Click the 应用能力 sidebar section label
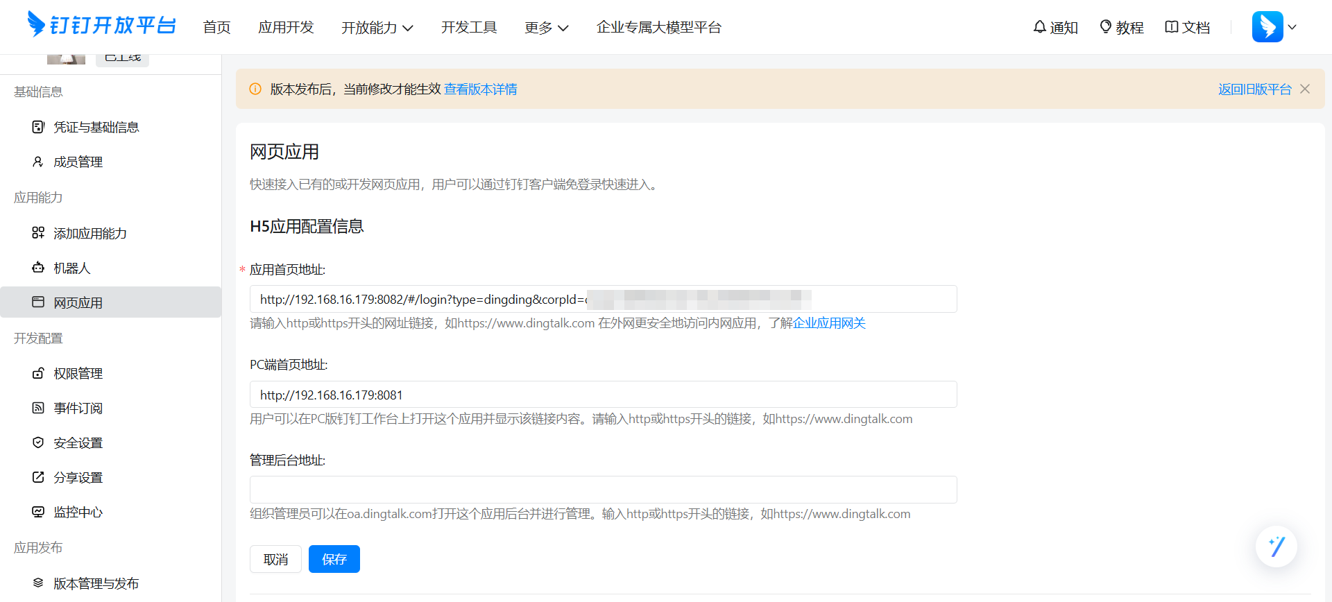1332x602 pixels. tap(38, 198)
